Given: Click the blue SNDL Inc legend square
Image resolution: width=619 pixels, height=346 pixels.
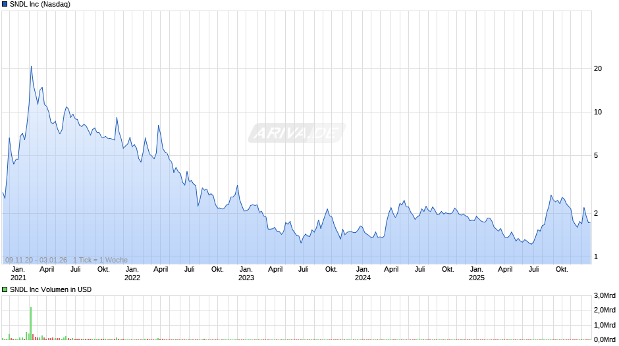Looking at the screenshot, I should point(5,5).
